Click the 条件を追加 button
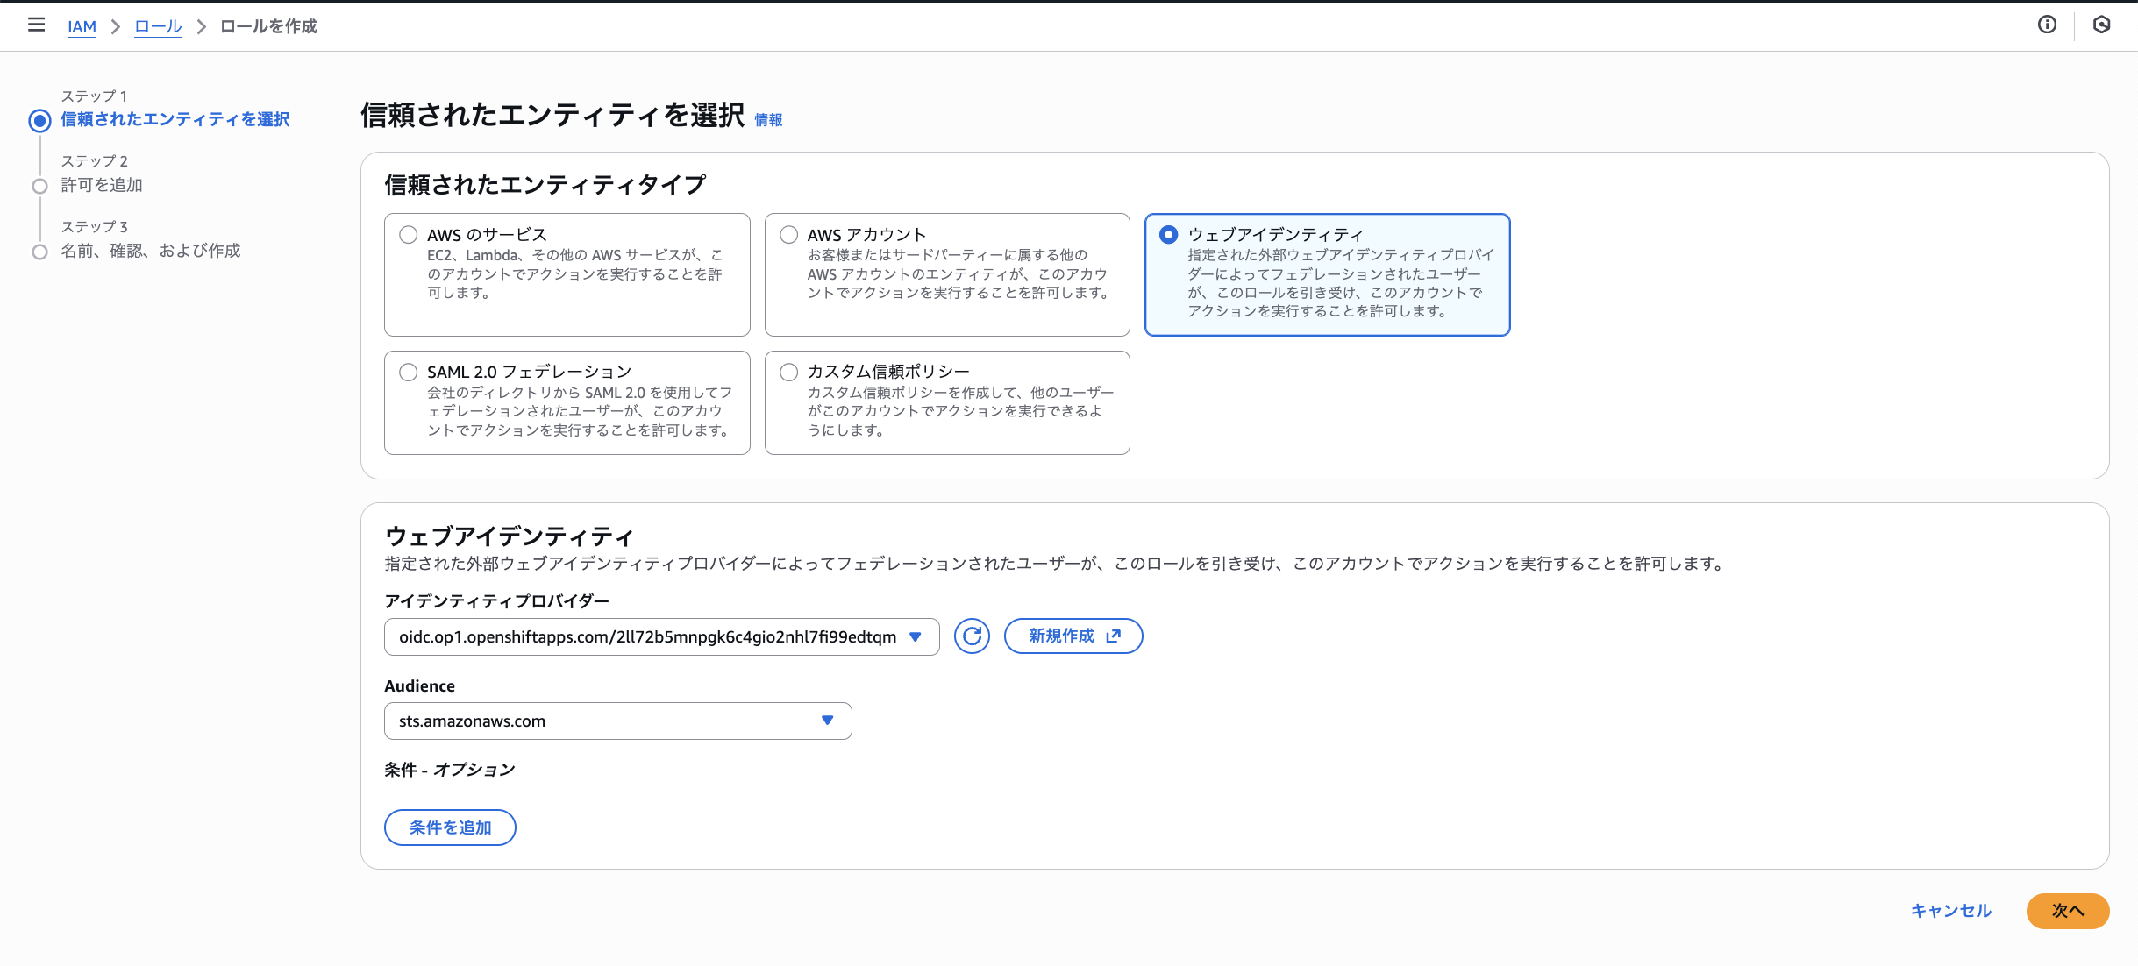This screenshot has width=2138, height=966. point(450,827)
